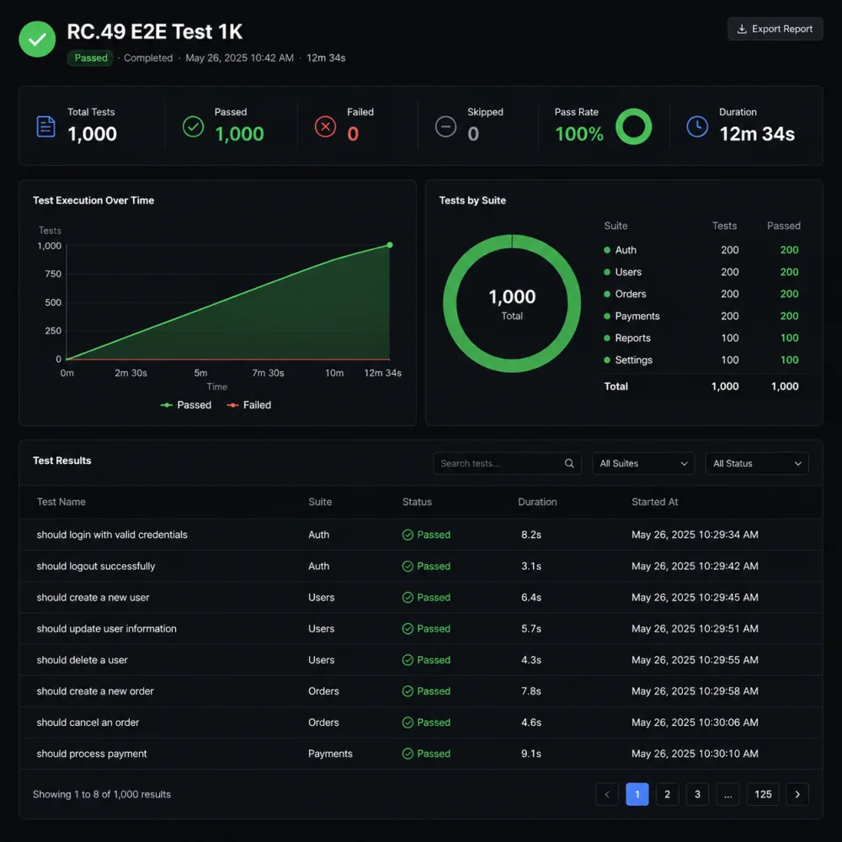Click the Export Report button

tap(775, 29)
